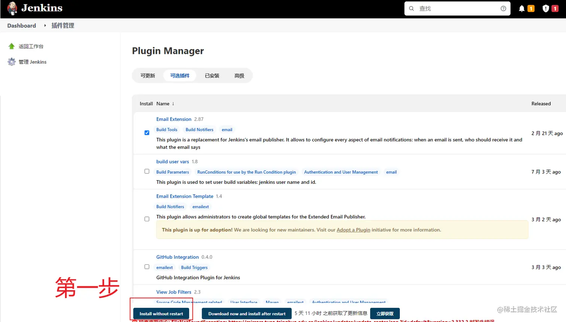Follow the Adopt a Plugin link

point(353,230)
